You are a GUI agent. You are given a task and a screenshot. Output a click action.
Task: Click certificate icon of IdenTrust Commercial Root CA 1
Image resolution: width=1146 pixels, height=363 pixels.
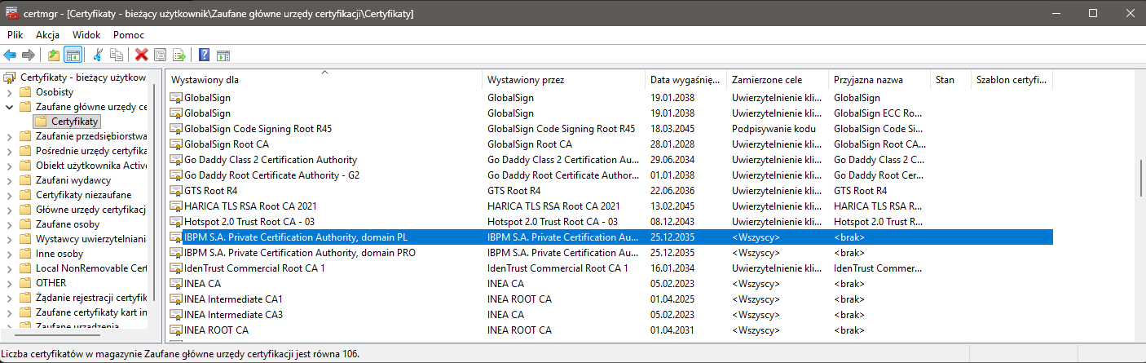coord(175,268)
